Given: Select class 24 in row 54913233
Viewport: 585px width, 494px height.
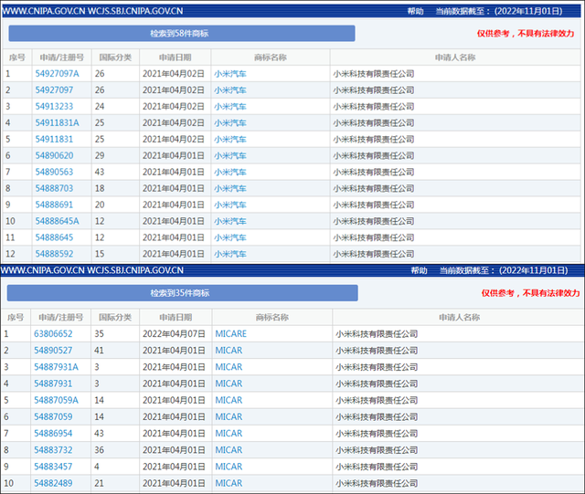Looking at the screenshot, I should (100, 107).
